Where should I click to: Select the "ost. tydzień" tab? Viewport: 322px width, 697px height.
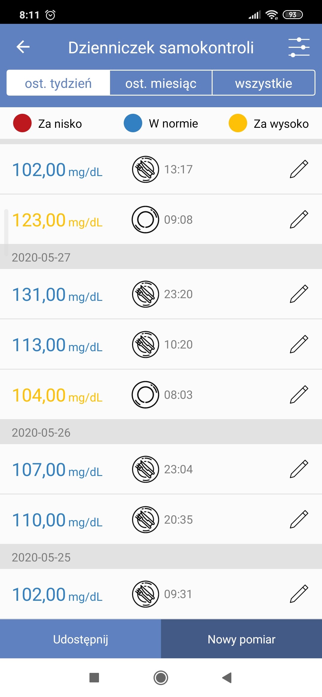[58, 83]
